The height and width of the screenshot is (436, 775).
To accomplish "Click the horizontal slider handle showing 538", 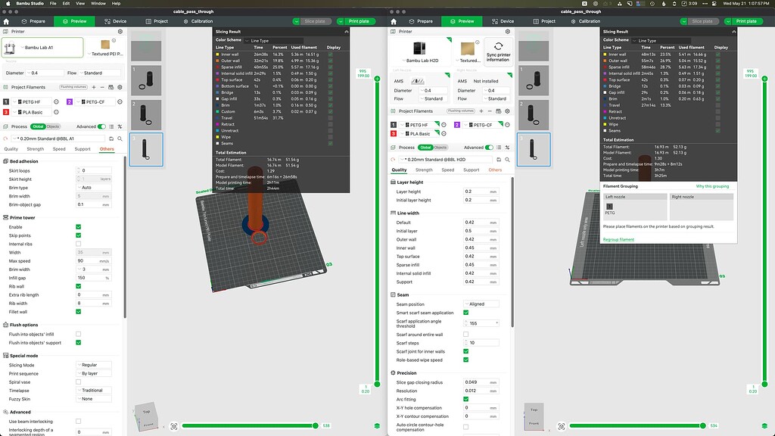I will [x=316, y=426].
